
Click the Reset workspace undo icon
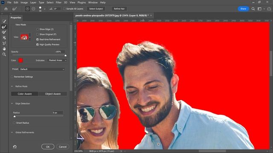pyautogui.click(x=15, y=147)
